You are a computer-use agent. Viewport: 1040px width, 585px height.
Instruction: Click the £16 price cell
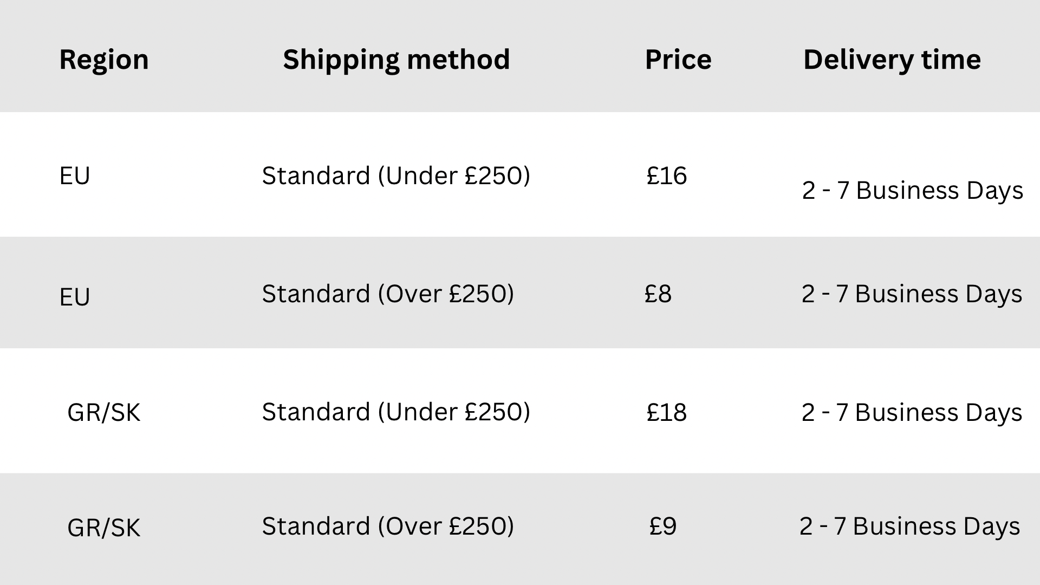coord(666,175)
